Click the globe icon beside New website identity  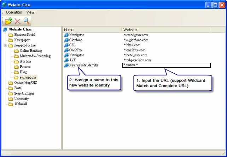66,65
